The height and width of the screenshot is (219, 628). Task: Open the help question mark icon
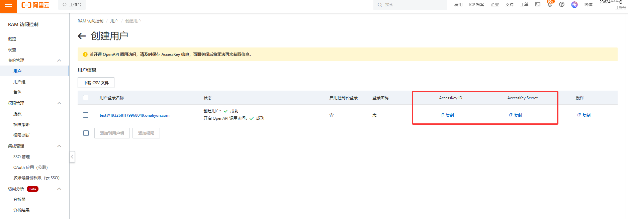pyautogui.click(x=562, y=5)
